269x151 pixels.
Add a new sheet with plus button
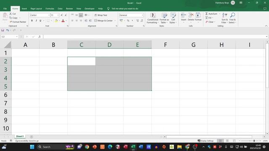tap(32, 137)
